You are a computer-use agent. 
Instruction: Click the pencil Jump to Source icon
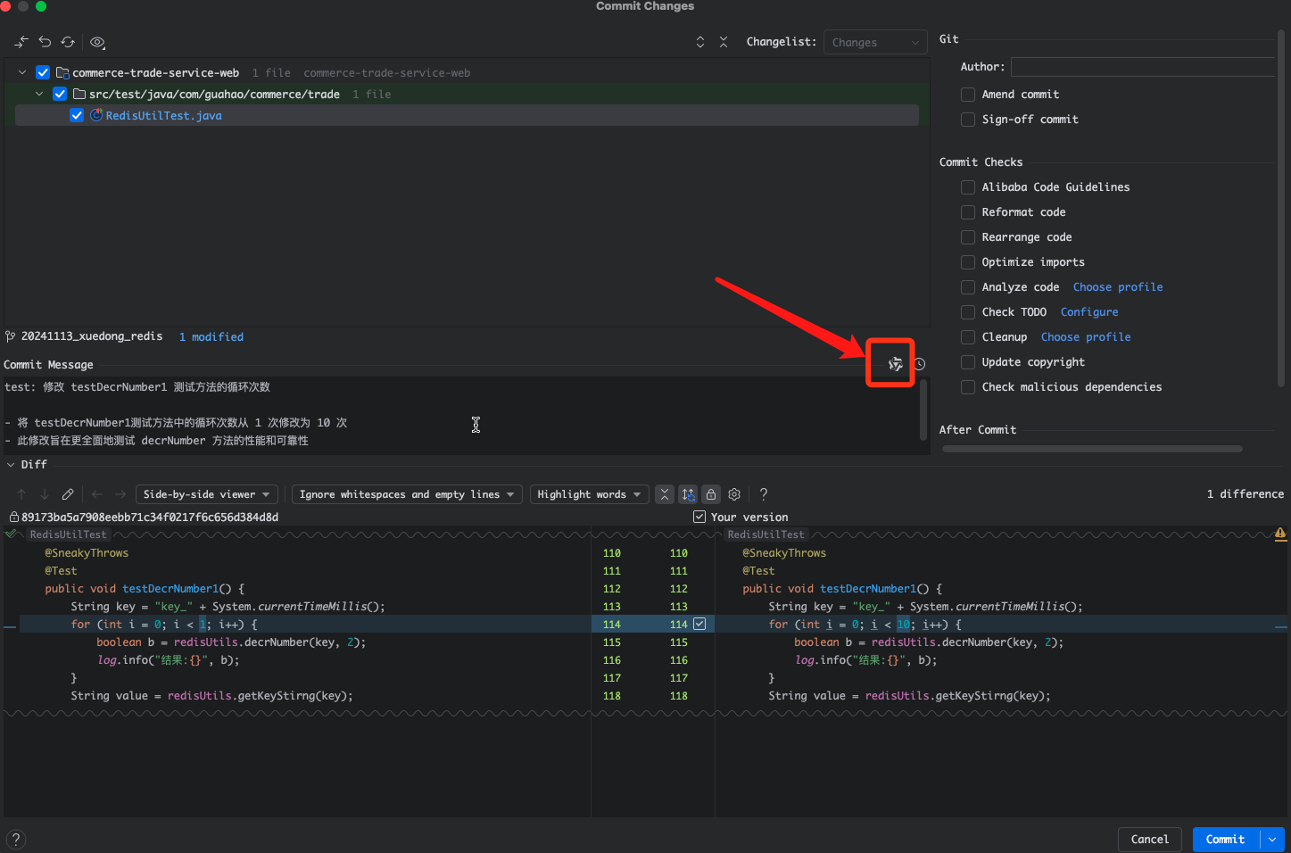68,494
